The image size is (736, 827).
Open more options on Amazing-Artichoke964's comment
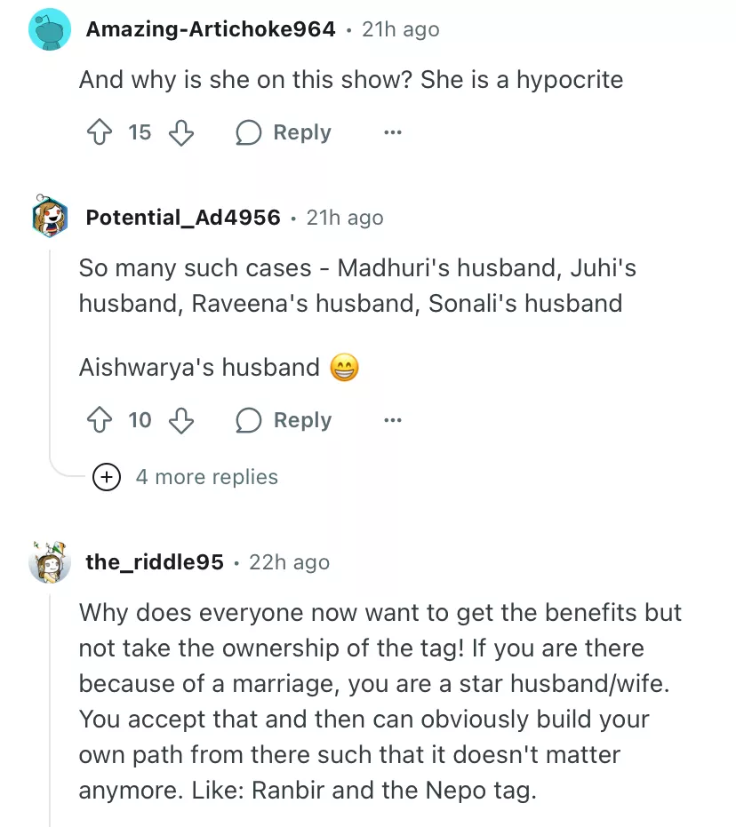[392, 133]
